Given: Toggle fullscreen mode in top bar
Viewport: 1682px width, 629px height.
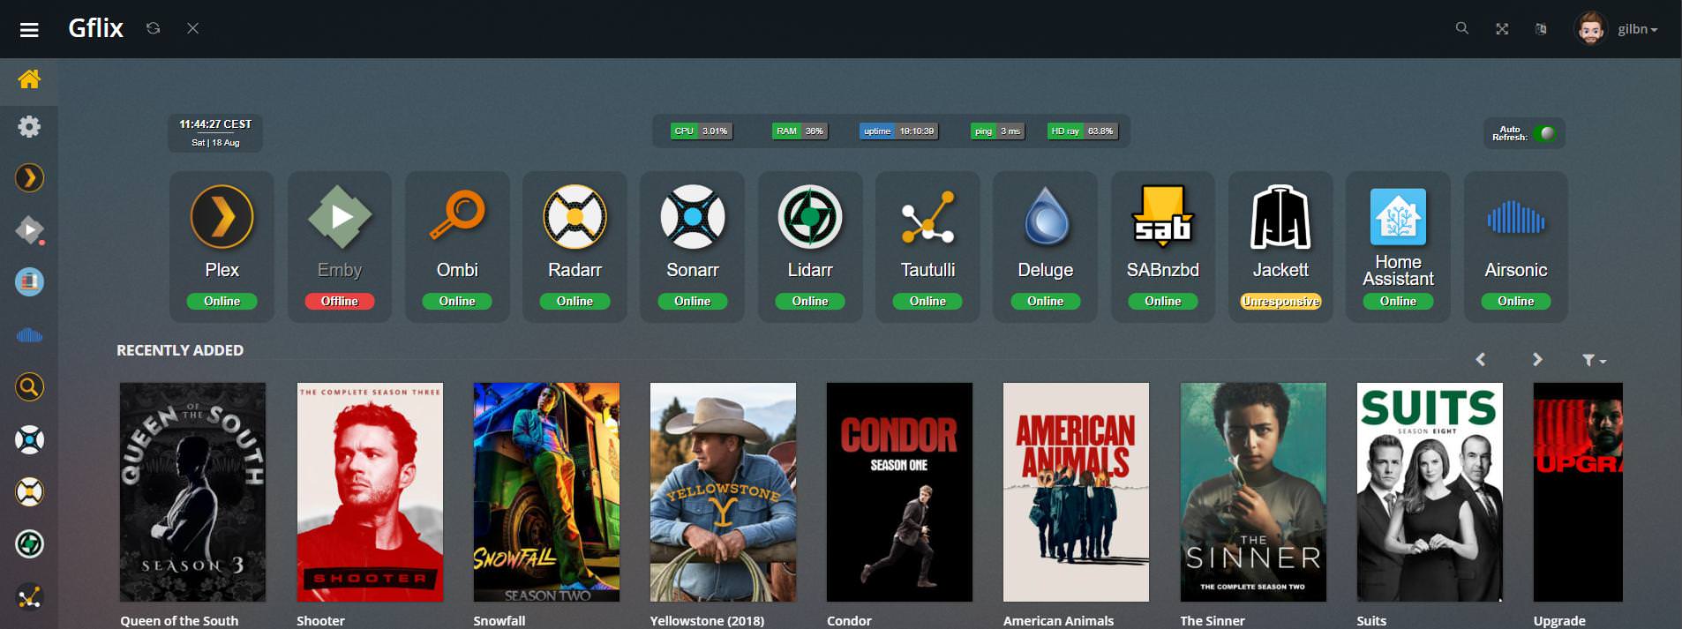Looking at the screenshot, I should [x=1502, y=29].
